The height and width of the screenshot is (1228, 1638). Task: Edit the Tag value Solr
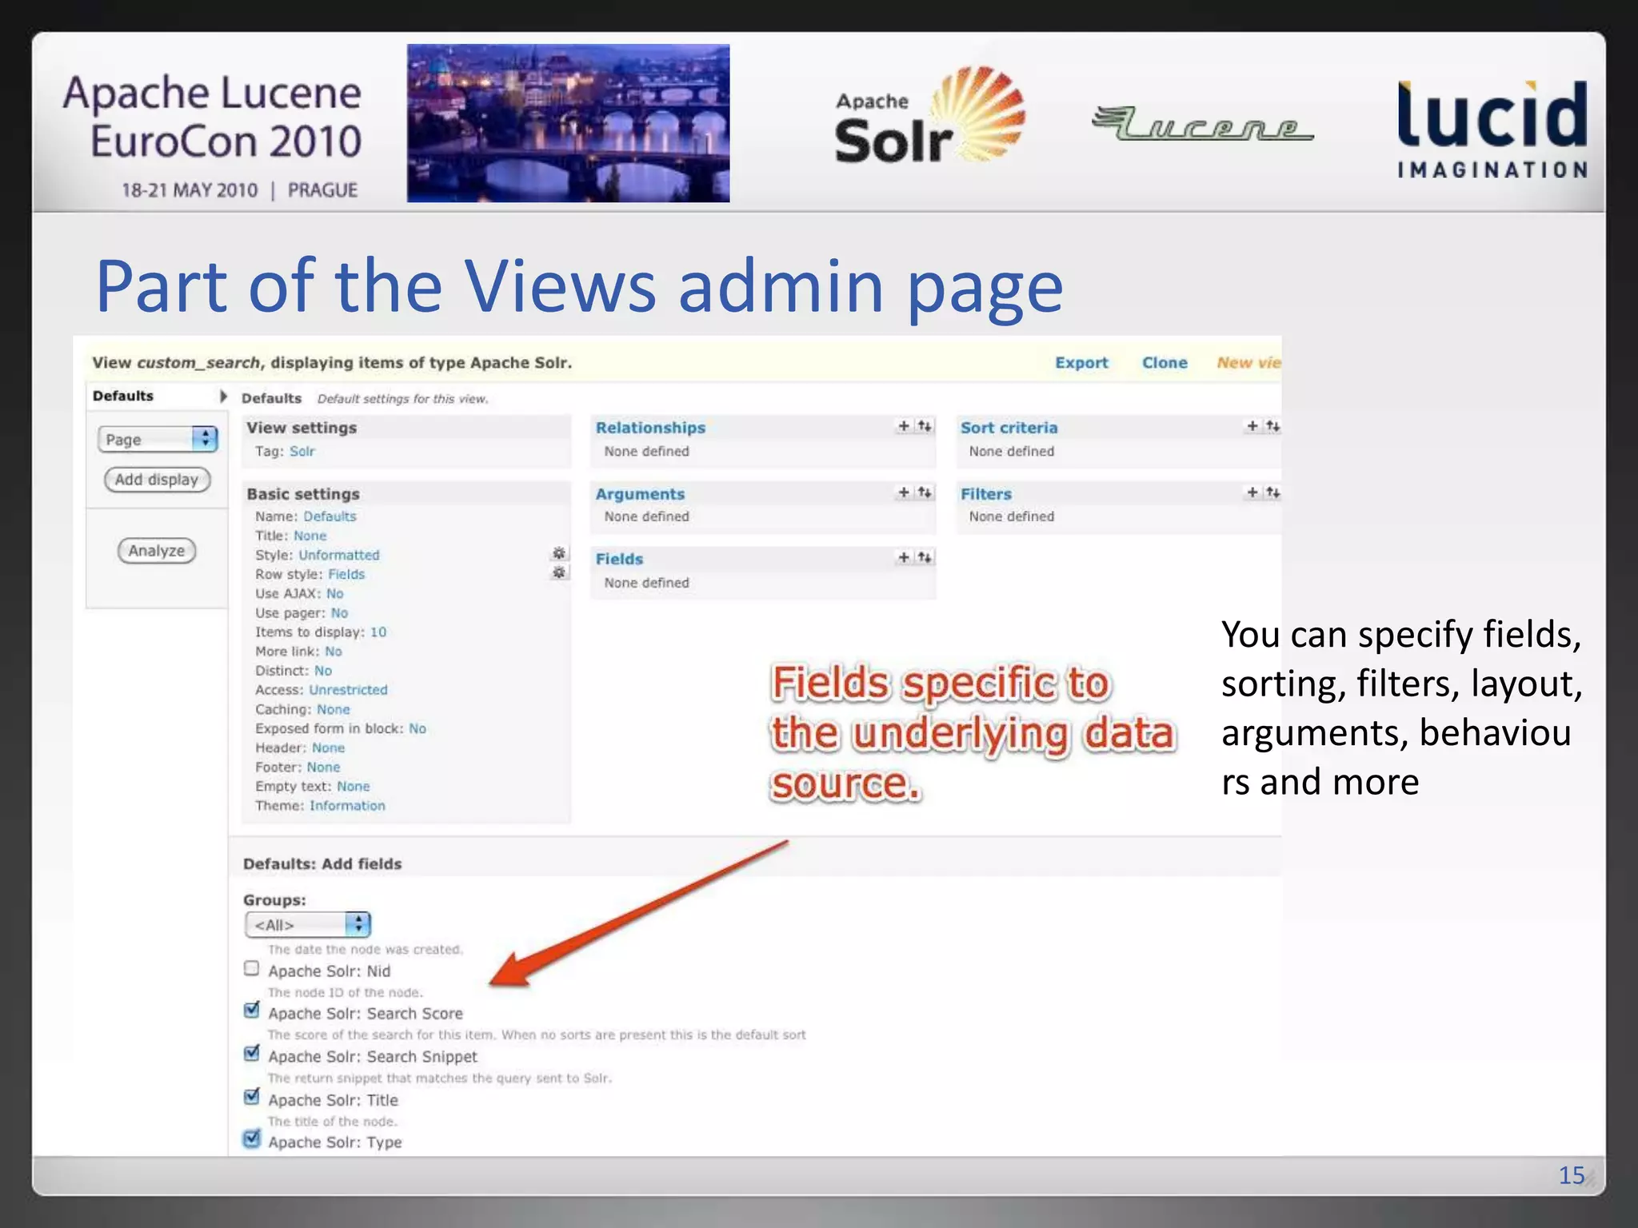302,451
